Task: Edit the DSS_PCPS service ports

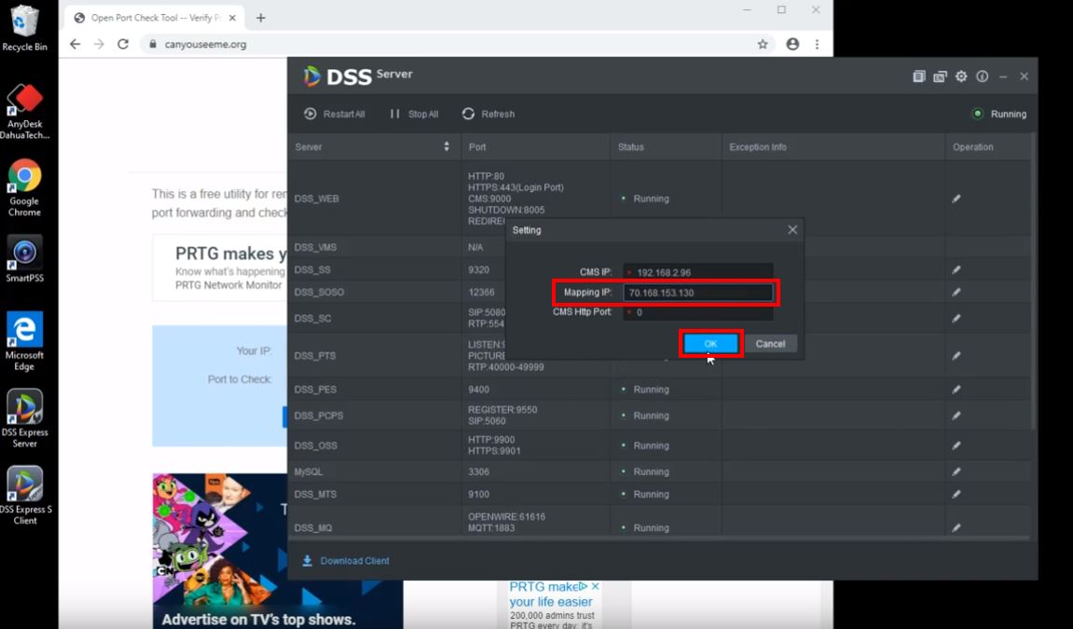Action: click(x=956, y=416)
